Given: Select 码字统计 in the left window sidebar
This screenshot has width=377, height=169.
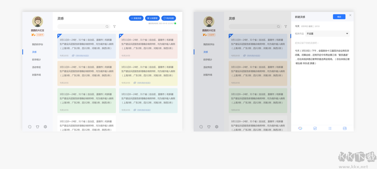Looking at the screenshot, I should [x=36, y=60].
